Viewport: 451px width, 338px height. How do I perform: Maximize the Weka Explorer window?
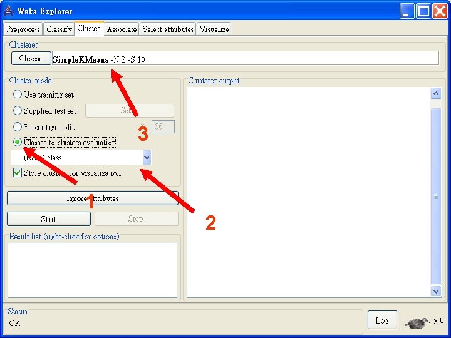(x=423, y=11)
